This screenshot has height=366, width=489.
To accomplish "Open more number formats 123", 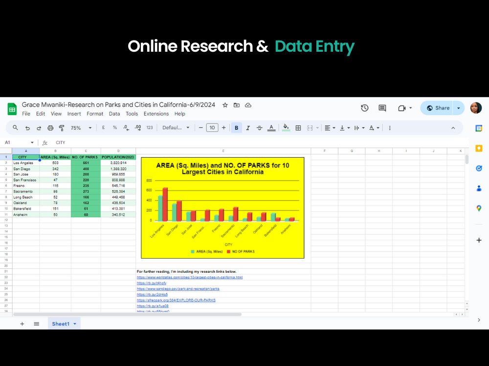I will point(150,127).
